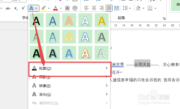Expand arrow beside 映像(R)
The width and height of the screenshot is (180, 109).
(x=107, y=86)
